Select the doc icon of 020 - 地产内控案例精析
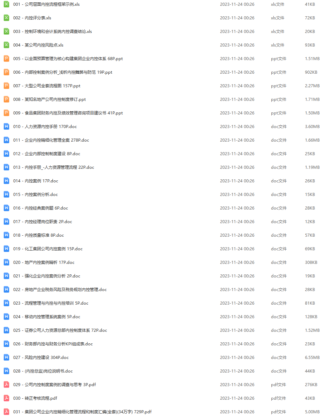Image resolution: width=326 pixels, height=416 pixels. click(6, 263)
